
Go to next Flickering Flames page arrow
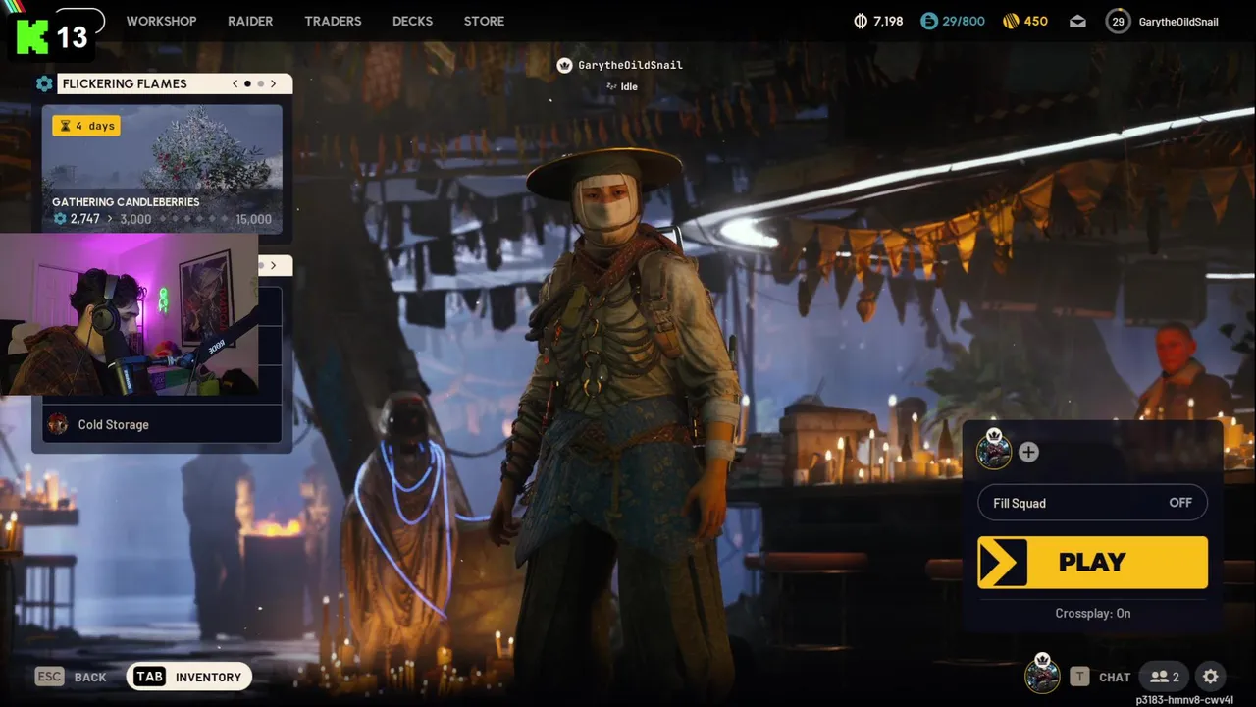[274, 83]
